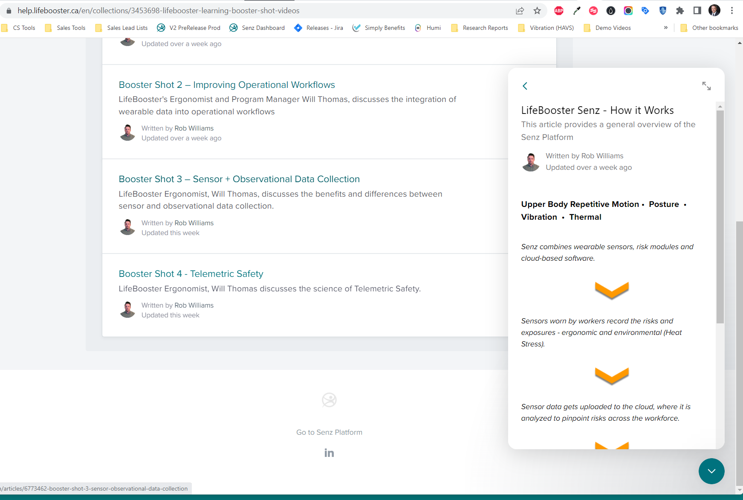Collapse the messenger with round chevron button
Image resolution: width=743 pixels, height=500 pixels.
click(x=711, y=471)
